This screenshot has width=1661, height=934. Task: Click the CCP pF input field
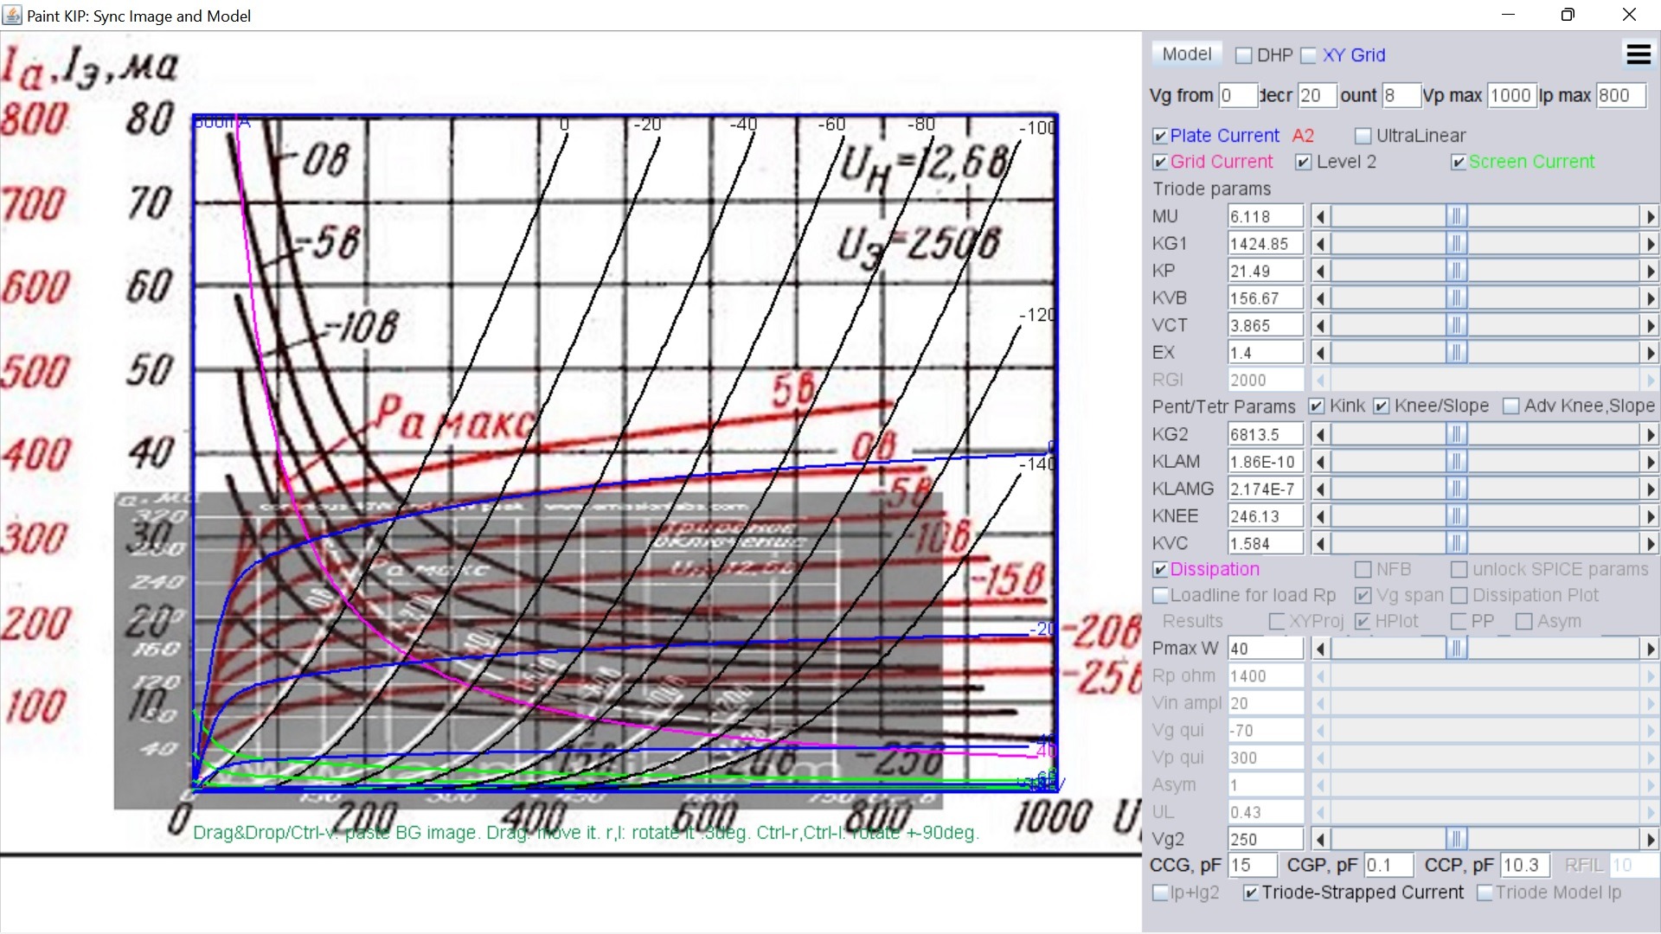(1525, 865)
